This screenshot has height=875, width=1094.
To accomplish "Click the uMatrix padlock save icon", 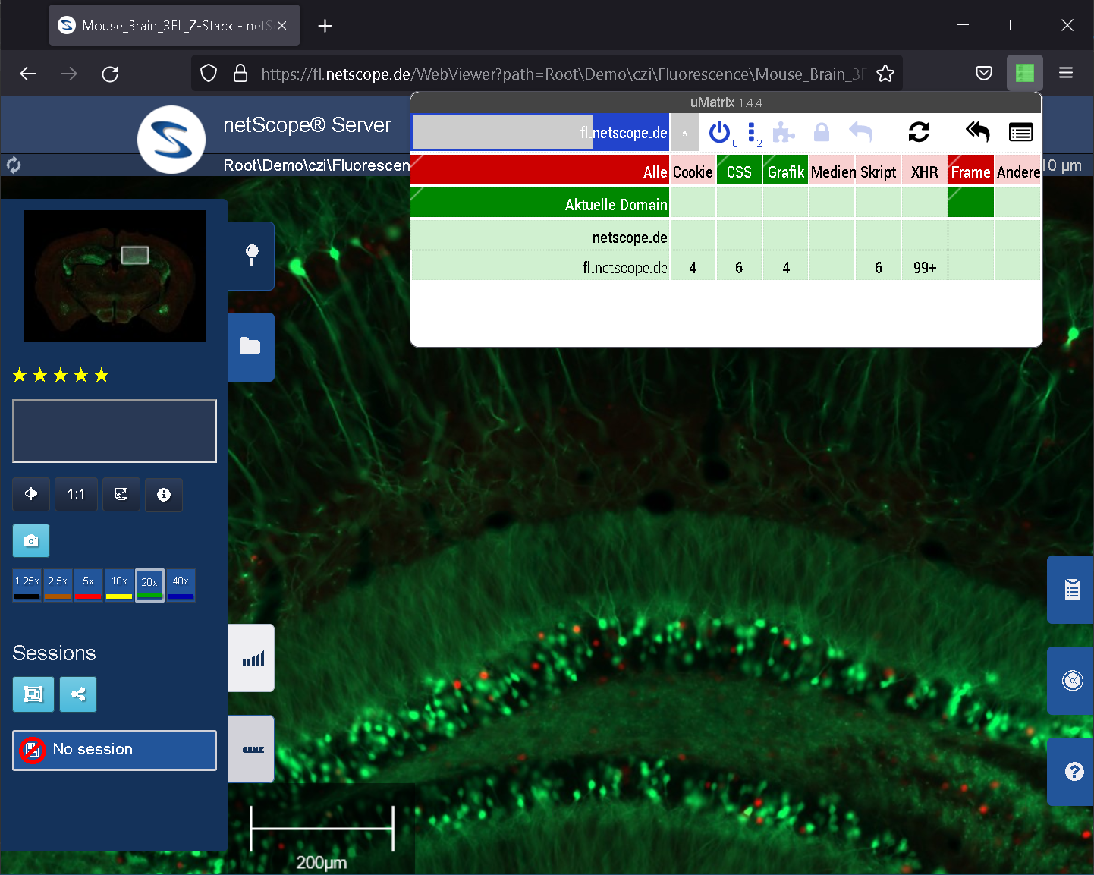I will tap(821, 133).
